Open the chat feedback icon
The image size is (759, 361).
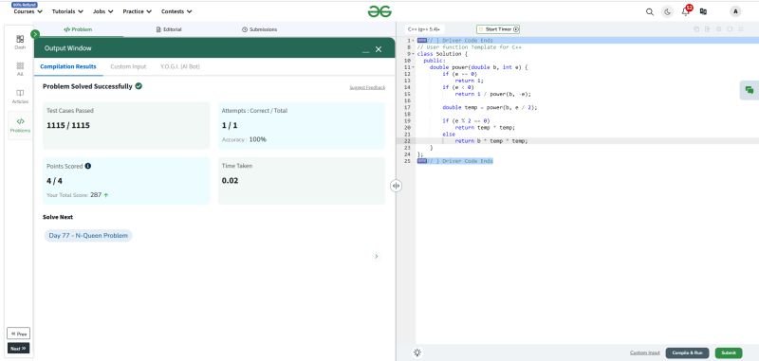point(750,90)
